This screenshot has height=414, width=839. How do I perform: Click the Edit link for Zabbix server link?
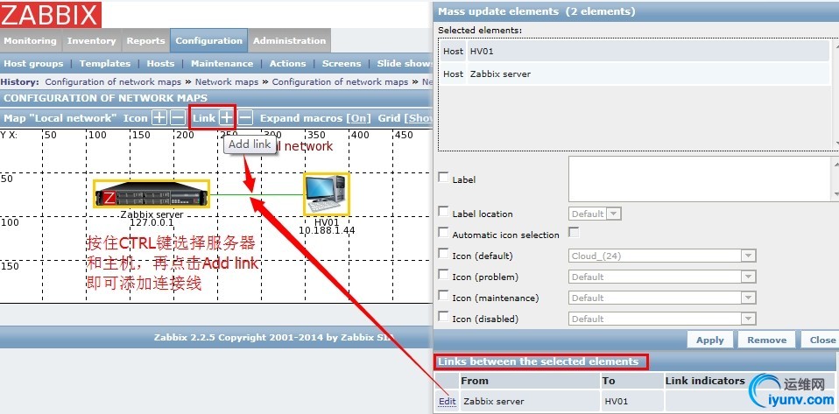[447, 401]
